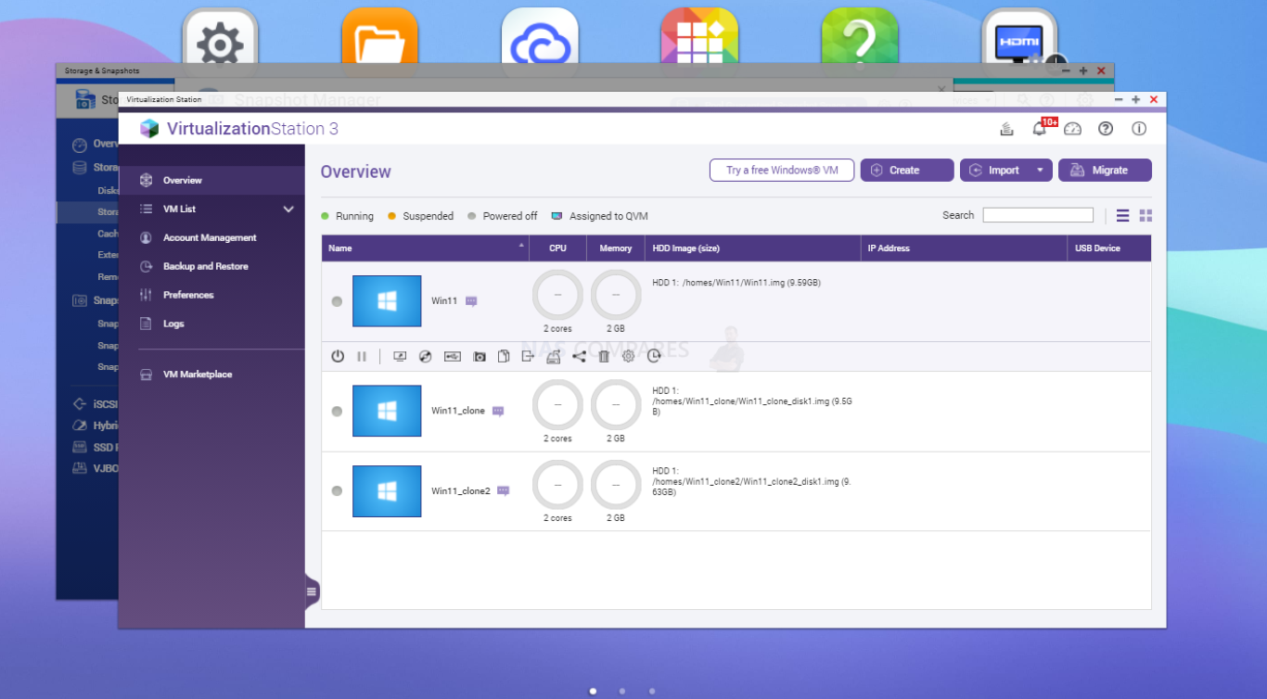This screenshot has width=1267, height=699.
Task: Open the HDMI display desktop icon
Action: tap(1019, 37)
